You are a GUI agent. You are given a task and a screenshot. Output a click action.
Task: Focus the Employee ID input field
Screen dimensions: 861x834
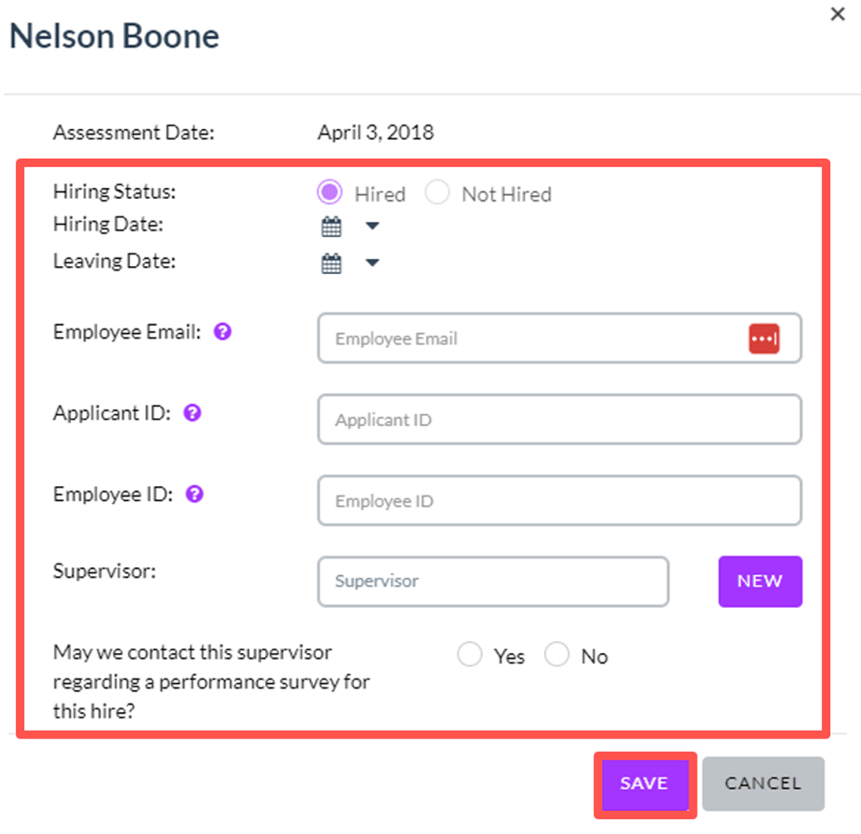[560, 501]
